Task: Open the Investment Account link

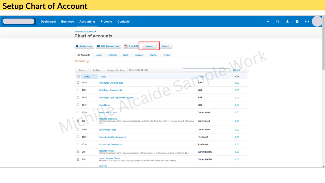Action: 108,112
